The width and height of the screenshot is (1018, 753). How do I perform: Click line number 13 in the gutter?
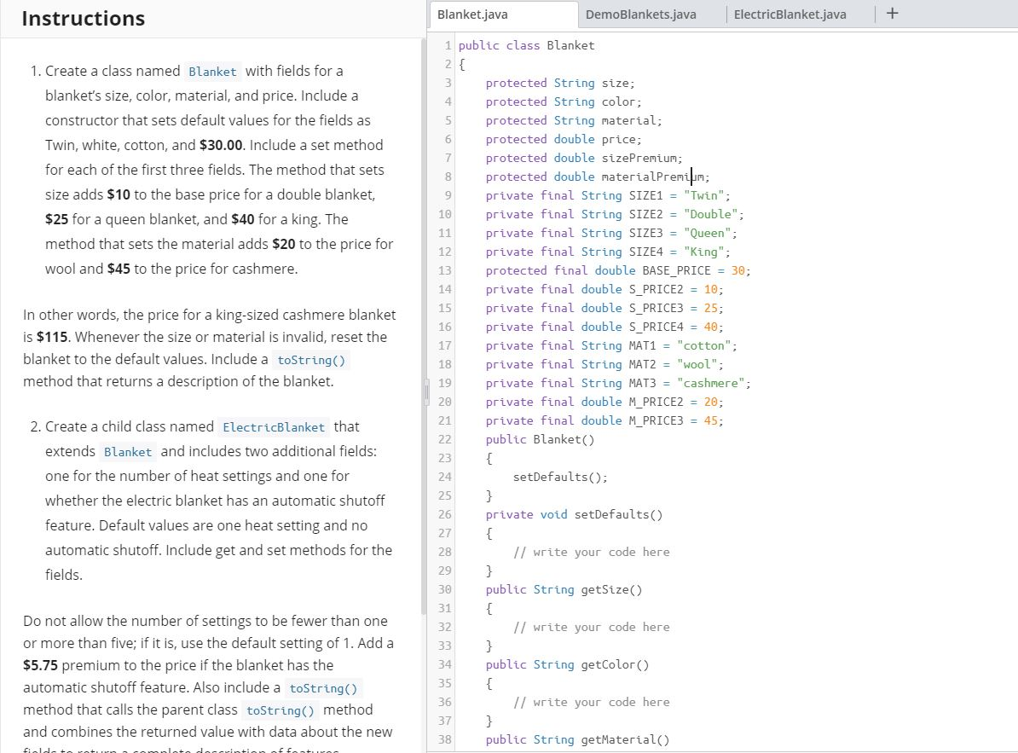(x=445, y=270)
